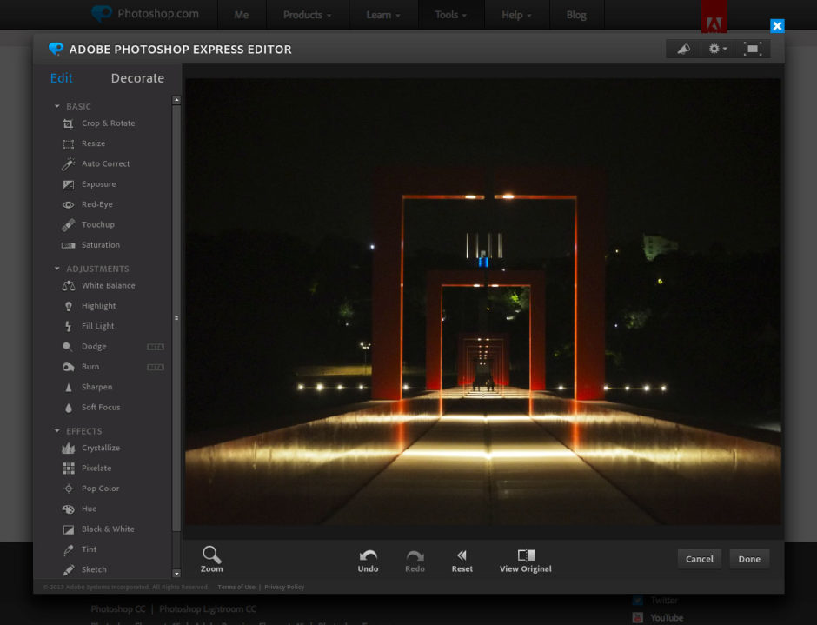
Task: Switch to the Decorate tab
Action: [x=137, y=78]
